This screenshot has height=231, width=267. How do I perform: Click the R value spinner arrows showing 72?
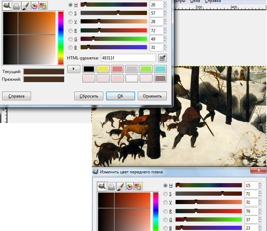pyautogui.click(x=165, y=31)
